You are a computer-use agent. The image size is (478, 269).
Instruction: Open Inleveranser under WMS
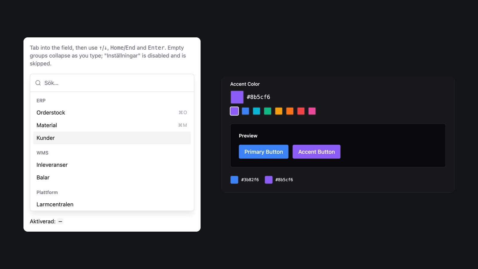(x=112, y=165)
